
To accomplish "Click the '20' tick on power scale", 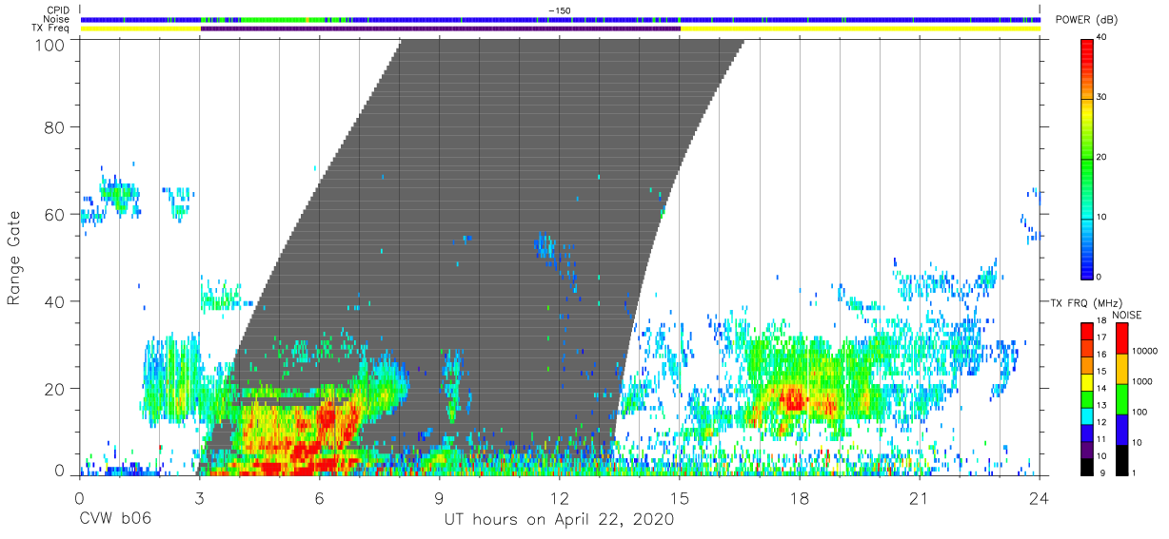I will click(1102, 158).
